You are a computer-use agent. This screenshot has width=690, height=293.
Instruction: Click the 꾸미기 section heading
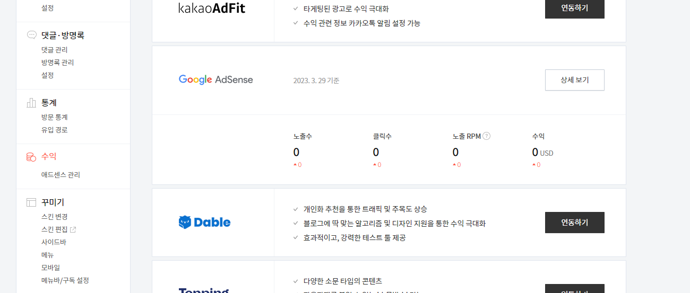pos(53,202)
